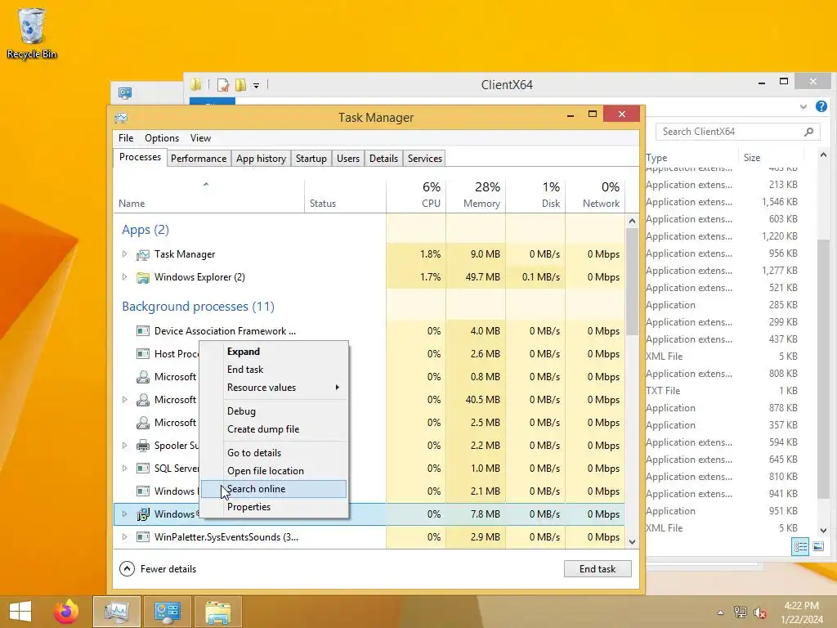
Task: Choose Properties in the context menu
Action: 274,507
